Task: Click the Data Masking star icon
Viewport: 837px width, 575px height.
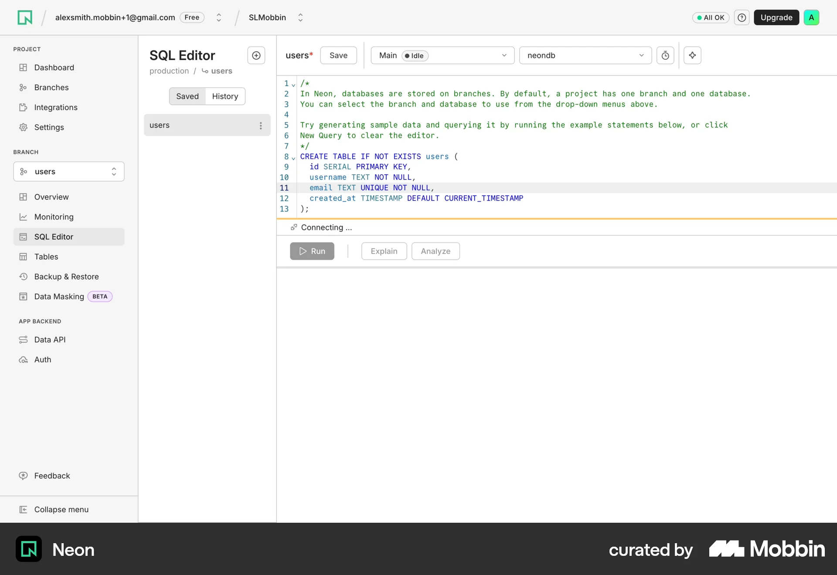Action: [23, 297]
